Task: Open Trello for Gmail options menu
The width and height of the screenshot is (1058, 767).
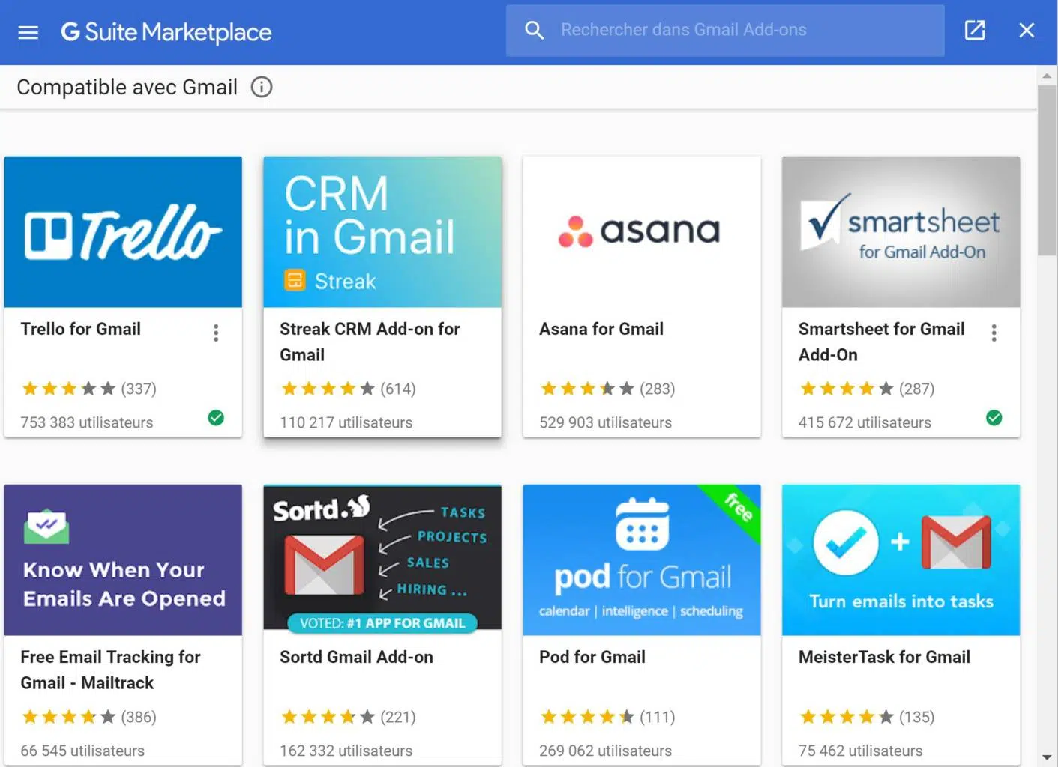Action: pos(216,333)
